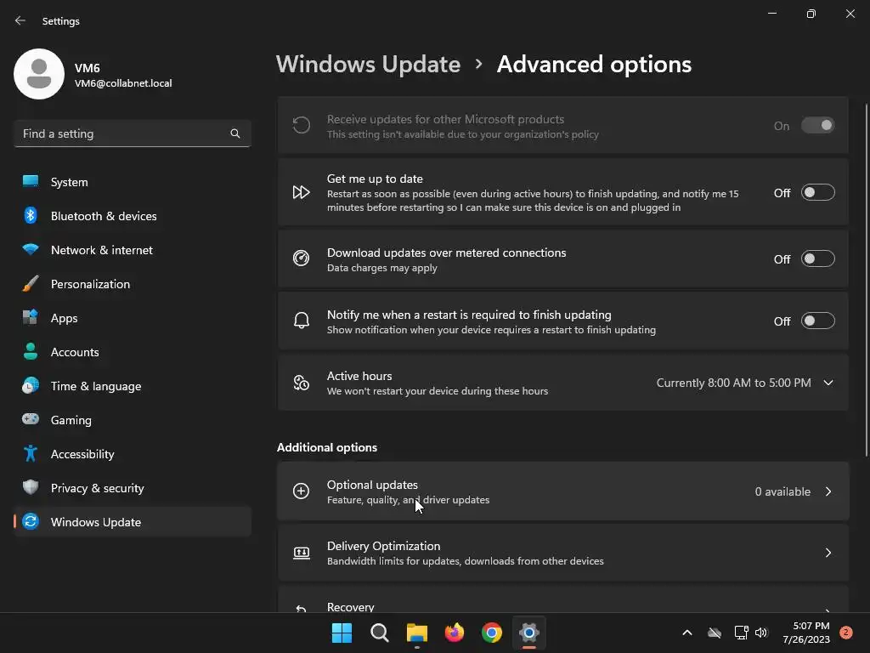Switch to Personalization settings
The width and height of the screenshot is (870, 653).
click(x=133, y=284)
